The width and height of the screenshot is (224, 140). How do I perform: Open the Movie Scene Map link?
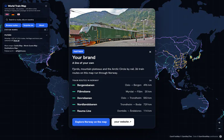pos(30,46)
